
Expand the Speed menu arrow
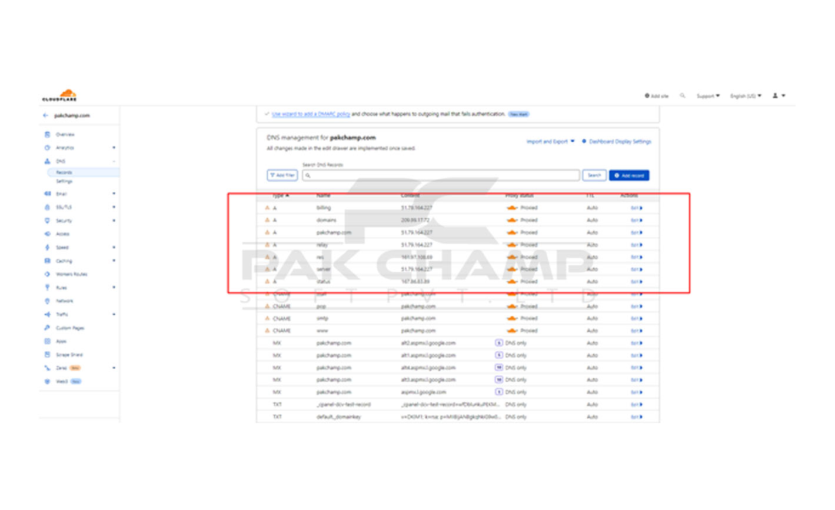[114, 247]
